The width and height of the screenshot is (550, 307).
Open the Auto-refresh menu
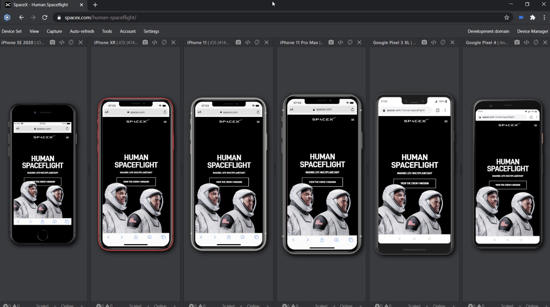tap(82, 31)
